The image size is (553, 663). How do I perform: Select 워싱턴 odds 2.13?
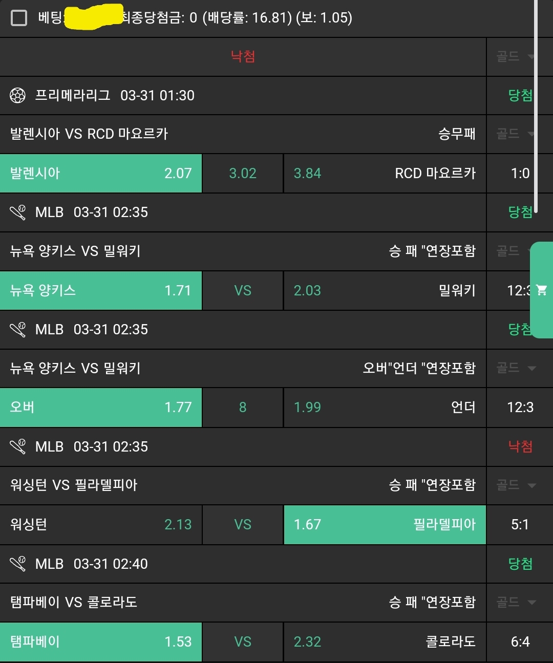tap(101, 524)
